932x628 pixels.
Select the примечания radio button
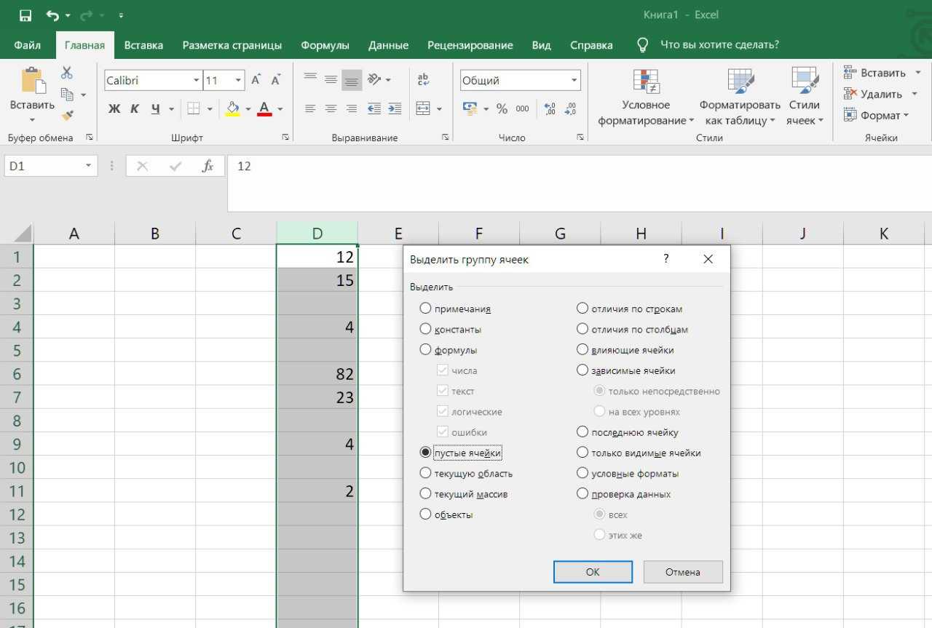click(425, 309)
